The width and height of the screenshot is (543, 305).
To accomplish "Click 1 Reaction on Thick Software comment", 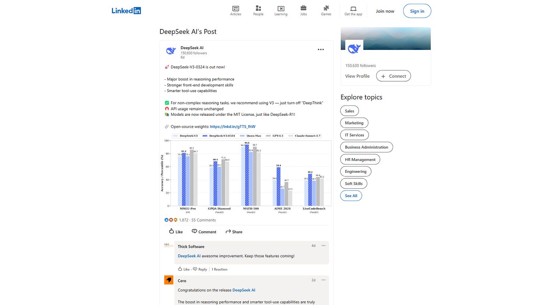I will pyautogui.click(x=219, y=269).
